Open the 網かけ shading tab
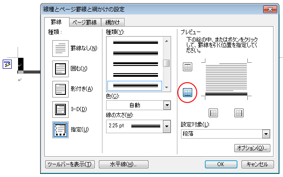Viewport: 283px width, 177px height. click(x=113, y=23)
